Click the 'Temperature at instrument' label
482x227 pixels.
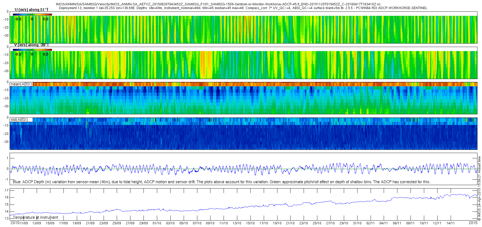[36, 217]
